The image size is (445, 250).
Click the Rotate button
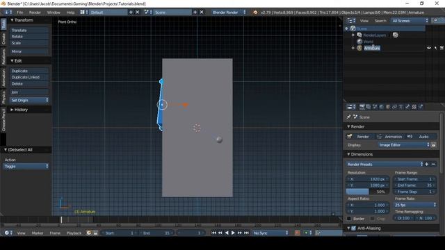click(29, 37)
